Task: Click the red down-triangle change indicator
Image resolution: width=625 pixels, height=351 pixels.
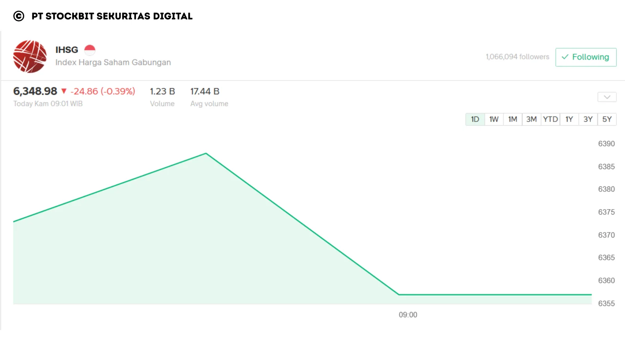Action: tap(64, 91)
